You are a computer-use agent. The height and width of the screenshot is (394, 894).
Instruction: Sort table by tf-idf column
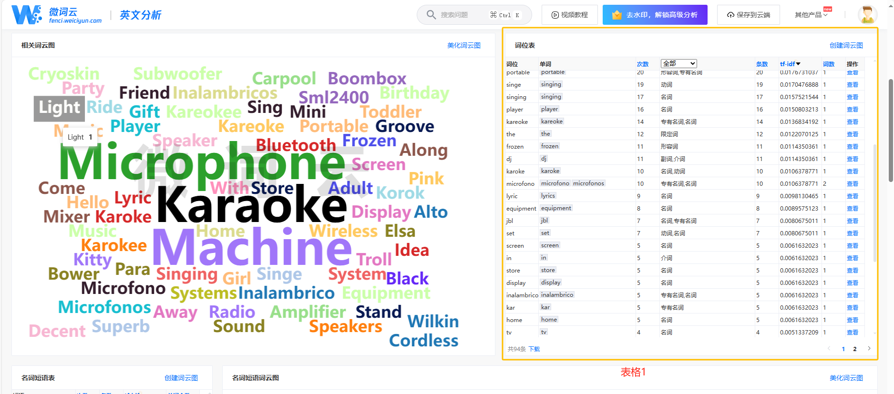(x=790, y=64)
